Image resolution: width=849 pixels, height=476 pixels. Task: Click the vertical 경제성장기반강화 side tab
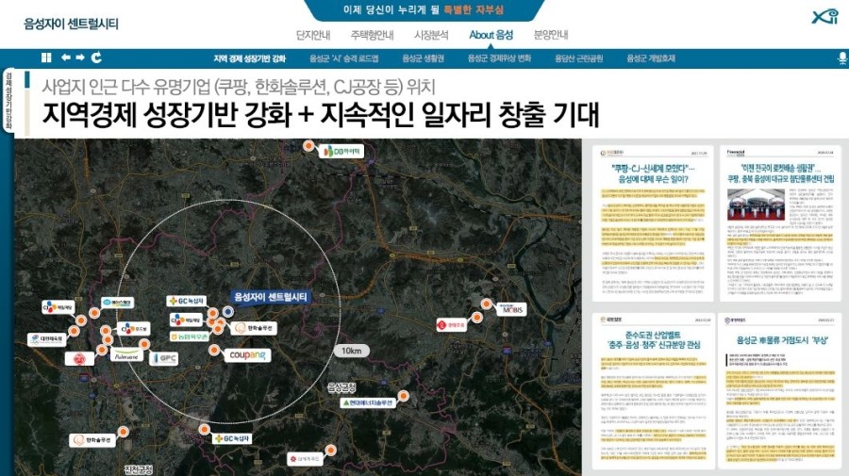[8, 101]
